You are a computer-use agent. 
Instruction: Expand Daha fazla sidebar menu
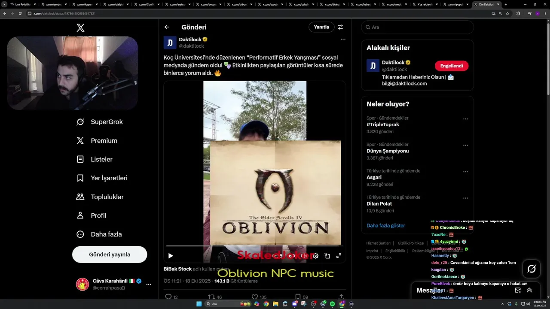point(99,234)
